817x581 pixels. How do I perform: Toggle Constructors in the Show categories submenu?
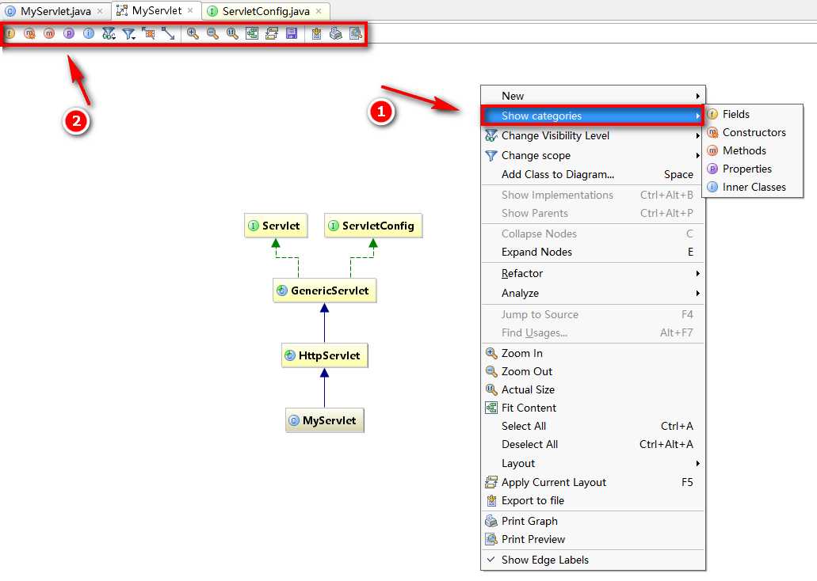[753, 132]
